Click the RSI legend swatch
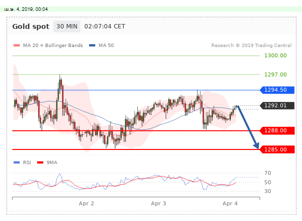Screen dimensions: 302x221 point(17,163)
